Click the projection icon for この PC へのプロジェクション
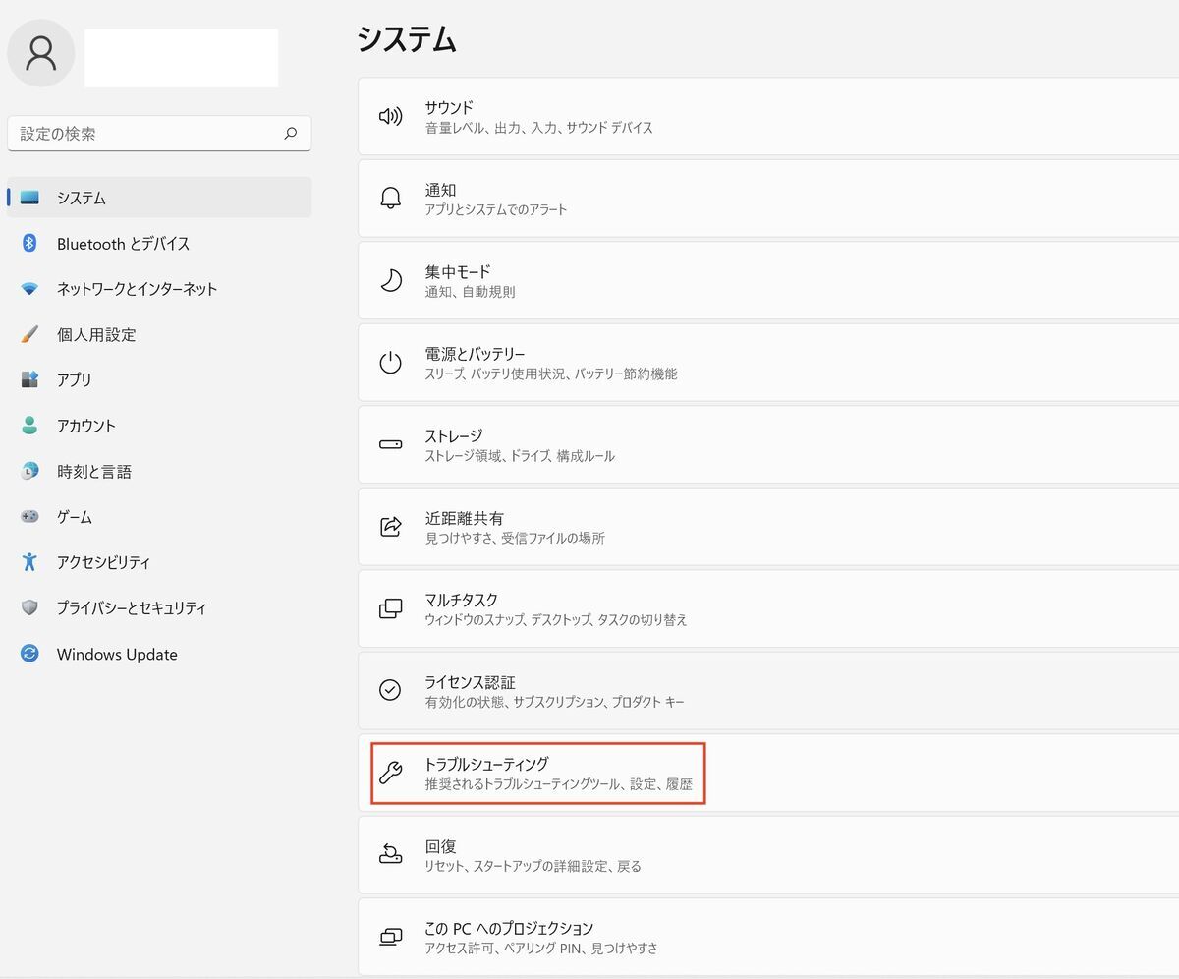 point(390,937)
